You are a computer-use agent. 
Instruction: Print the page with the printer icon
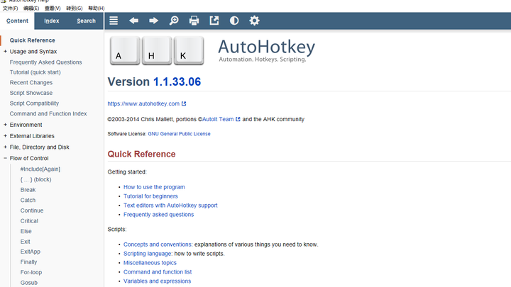(x=194, y=21)
